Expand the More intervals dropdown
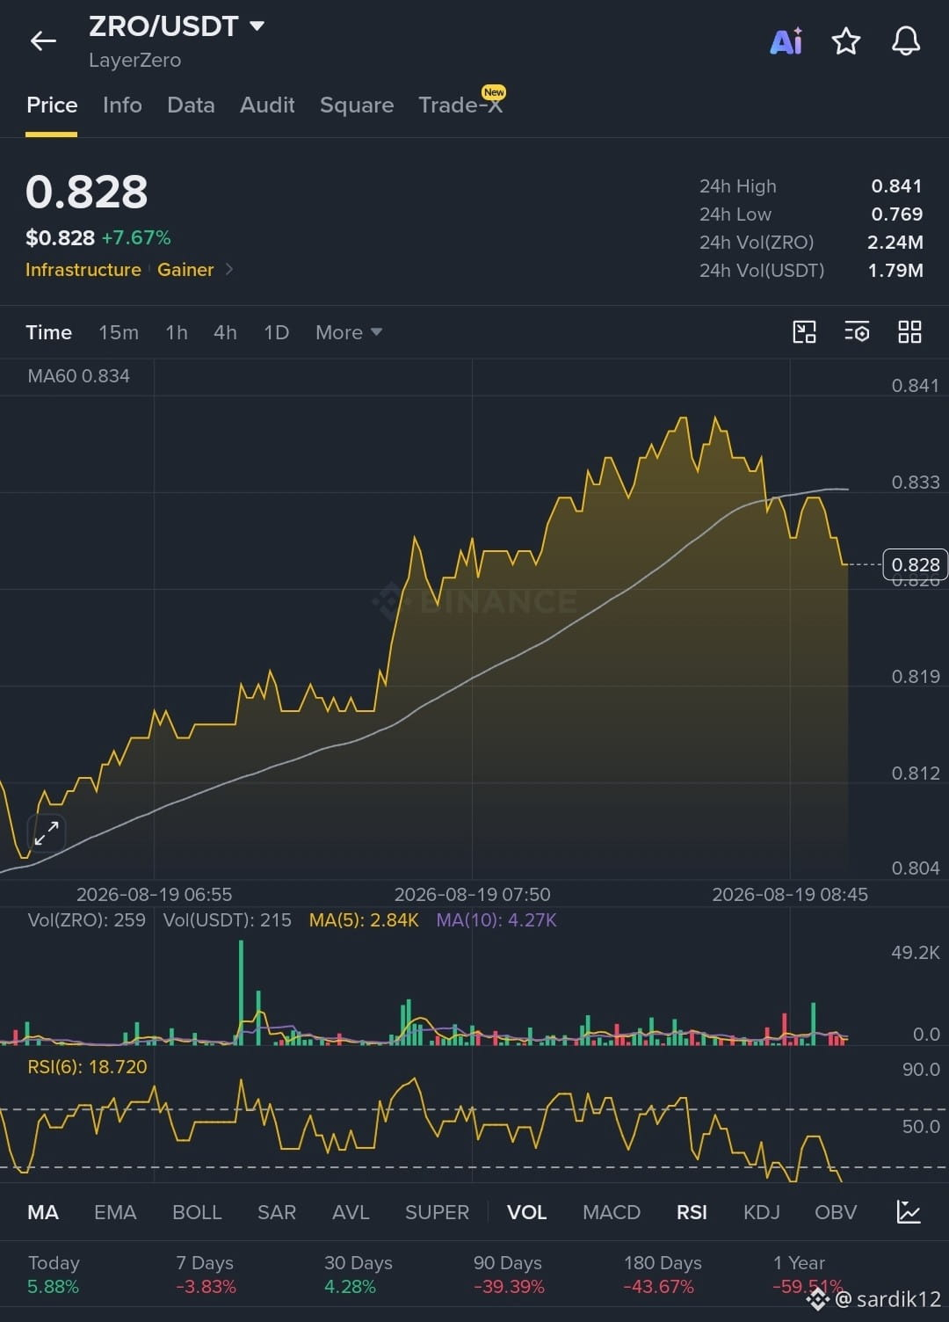The width and height of the screenshot is (949, 1322). [x=349, y=332]
